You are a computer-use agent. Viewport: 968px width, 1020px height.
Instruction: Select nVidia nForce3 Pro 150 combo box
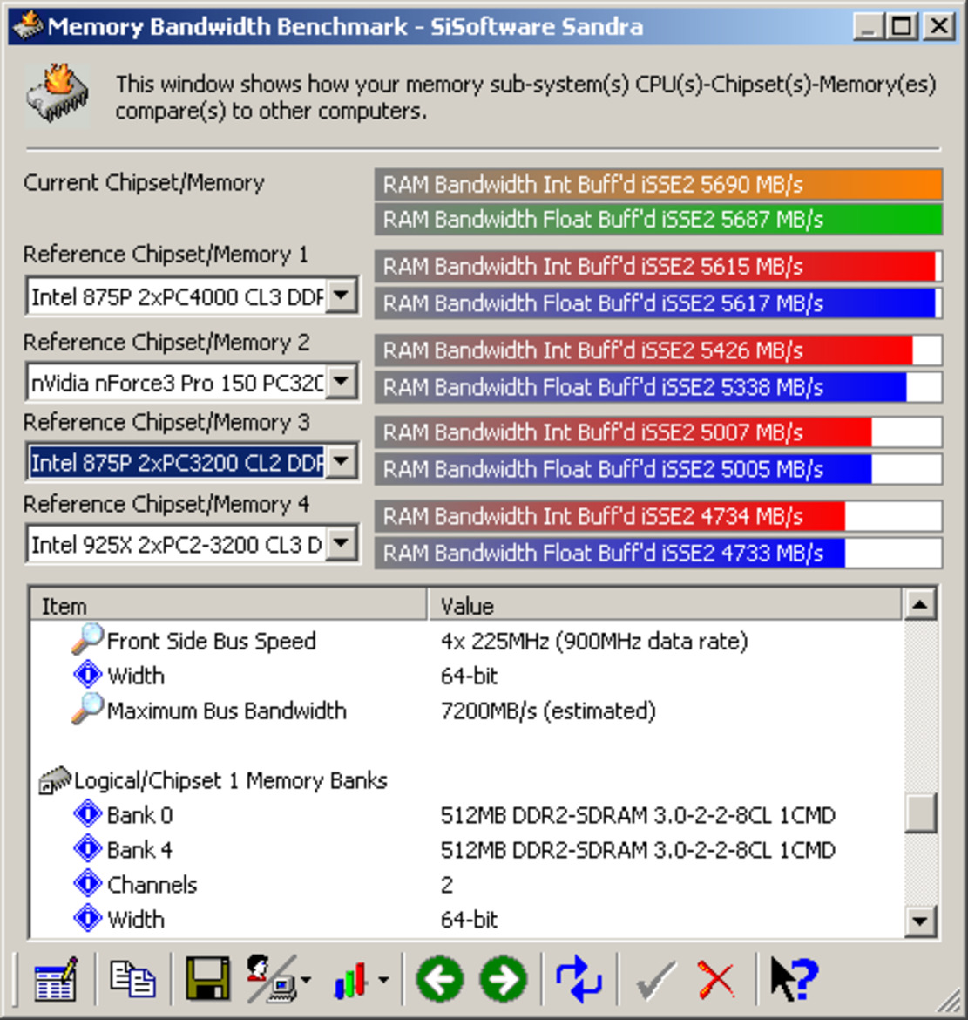point(192,382)
